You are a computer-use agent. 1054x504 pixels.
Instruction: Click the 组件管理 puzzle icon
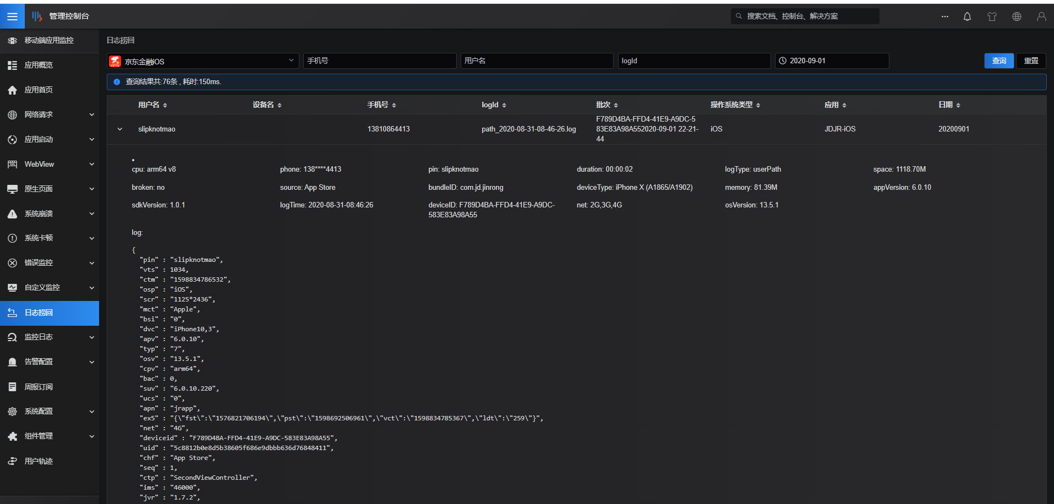[x=12, y=436]
